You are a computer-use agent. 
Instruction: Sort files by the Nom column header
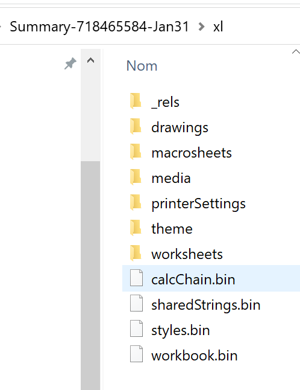(142, 66)
